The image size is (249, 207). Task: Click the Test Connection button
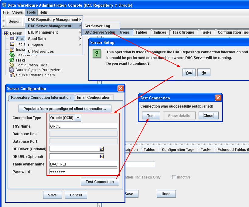[x=100, y=182]
